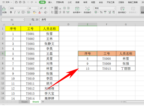Toggle Bold formatting
Image resolution: width=144 pixels, height=107 pixels.
click(x=11, y=12)
